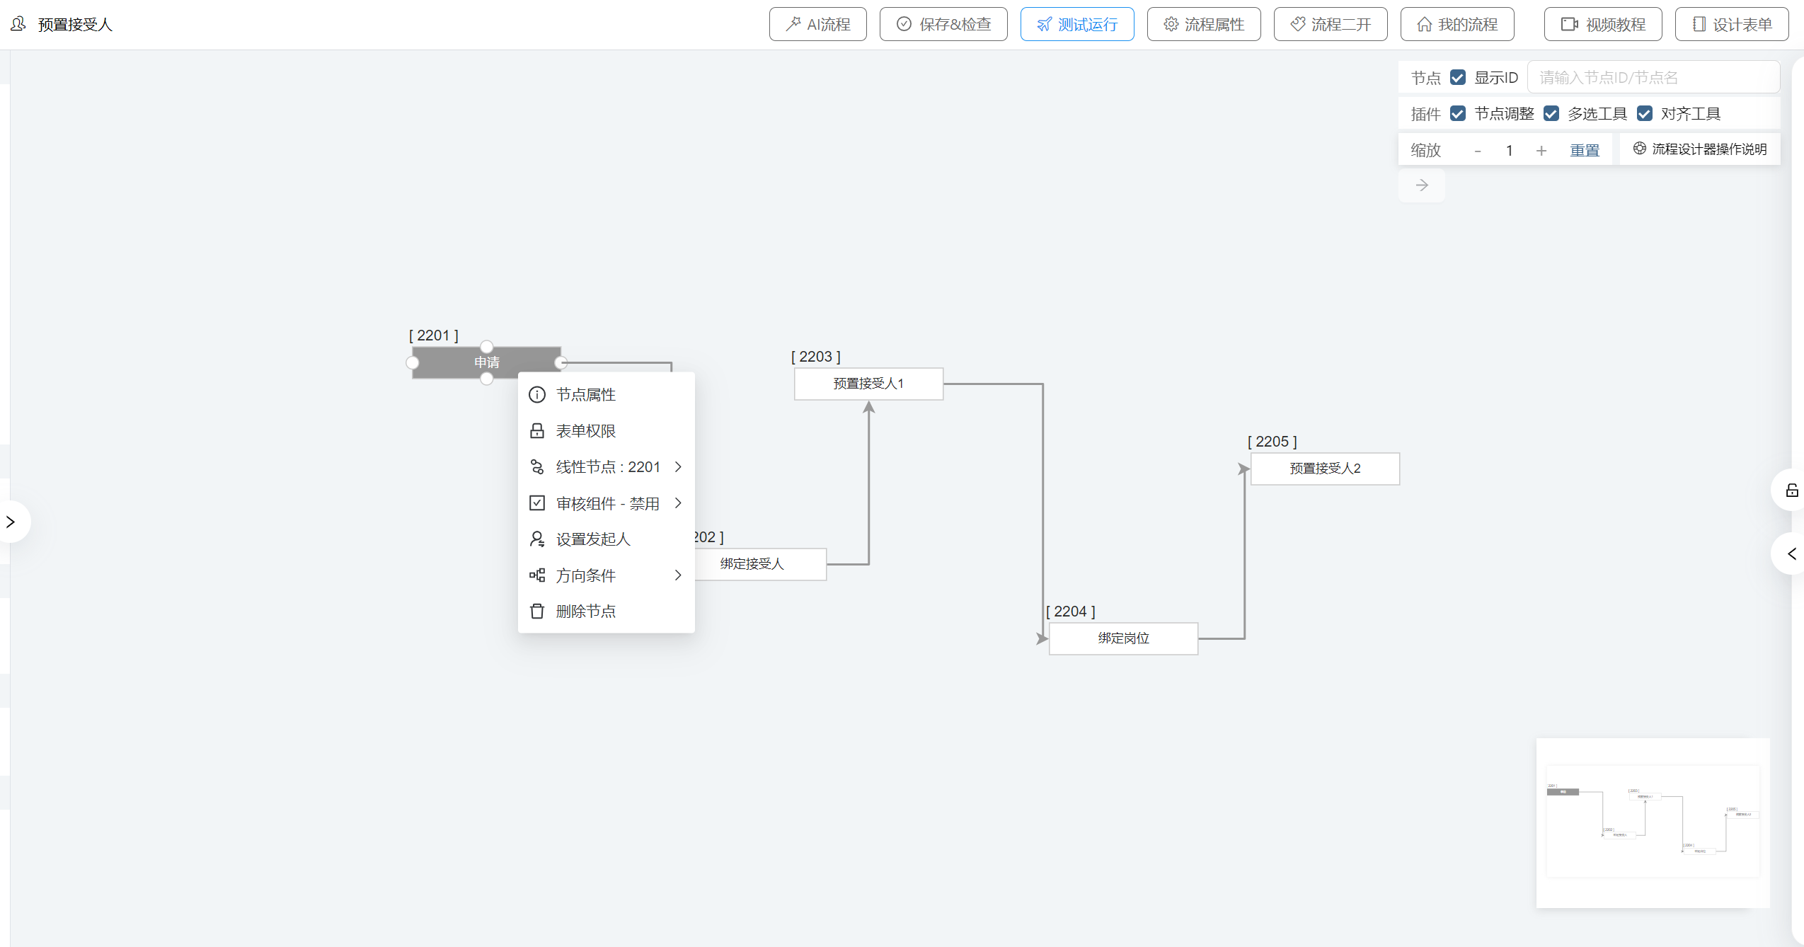The image size is (1804, 947).
Task: Click the user icon beside 预置接受人 title
Action: [x=18, y=24]
